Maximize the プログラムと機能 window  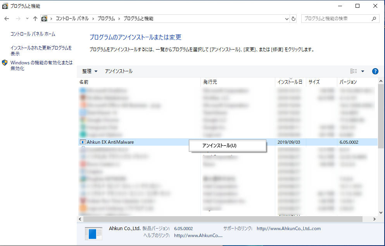click(357, 6)
